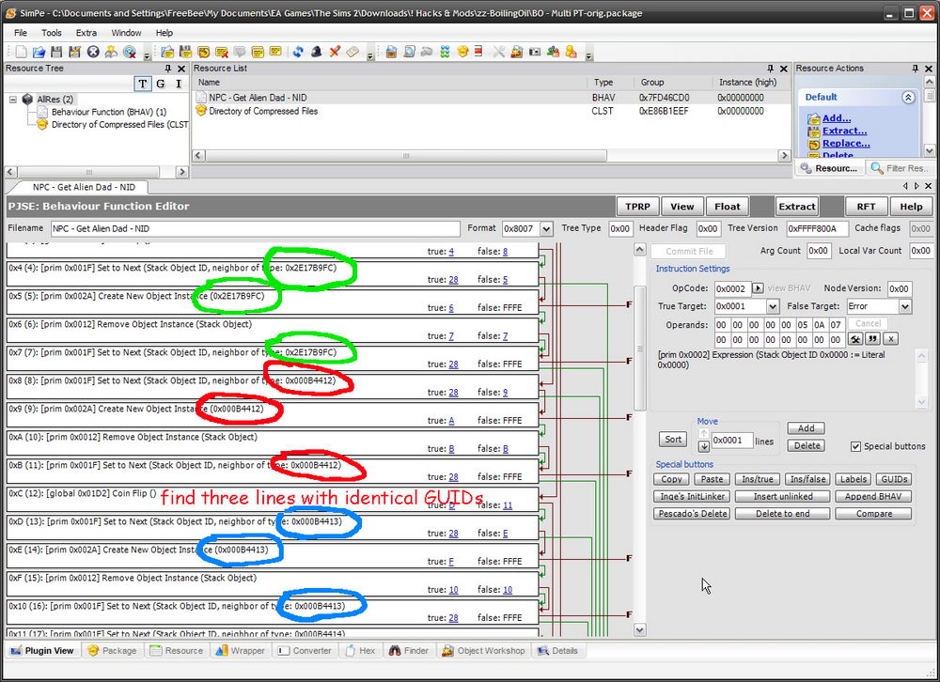Uncheck the Special buttons checkbox
Viewport: 940px width, 682px height.
click(x=855, y=446)
